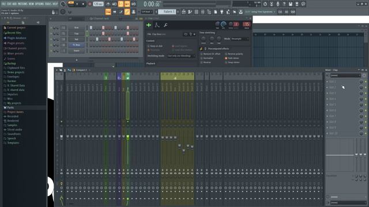Viewport: 369px width, 207px height.
Task: Toggle first step of the Kick row
Action: tap(91, 28)
